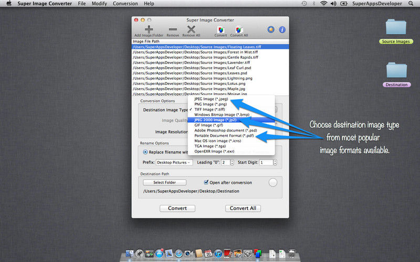Viewport: 420px width, 262px height.
Task: Choose Mac OS icon image (*.icns)
Action: tap(231, 140)
